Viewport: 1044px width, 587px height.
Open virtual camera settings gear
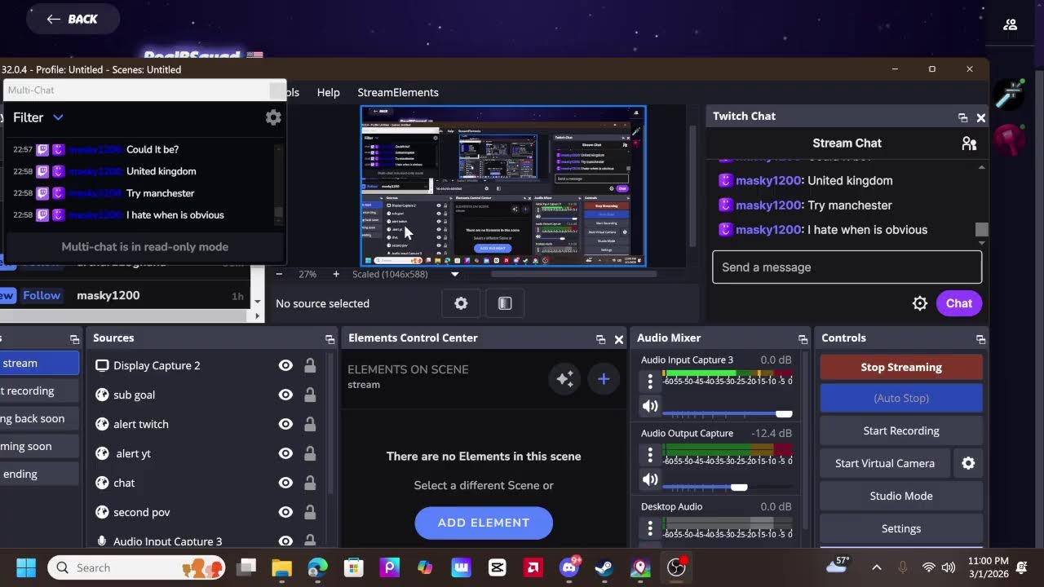(968, 463)
